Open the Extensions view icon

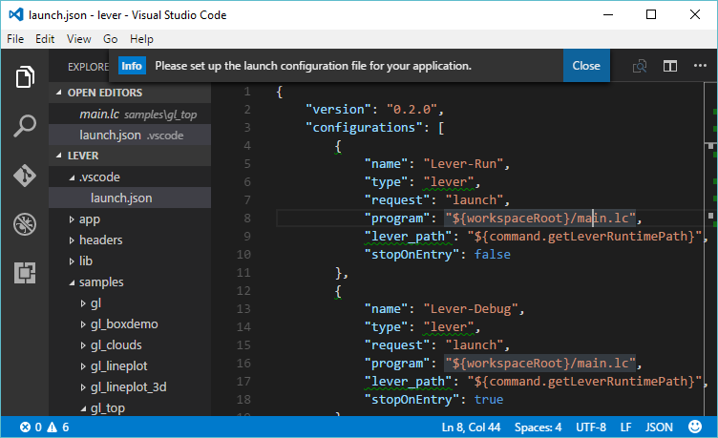(x=25, y=274)
